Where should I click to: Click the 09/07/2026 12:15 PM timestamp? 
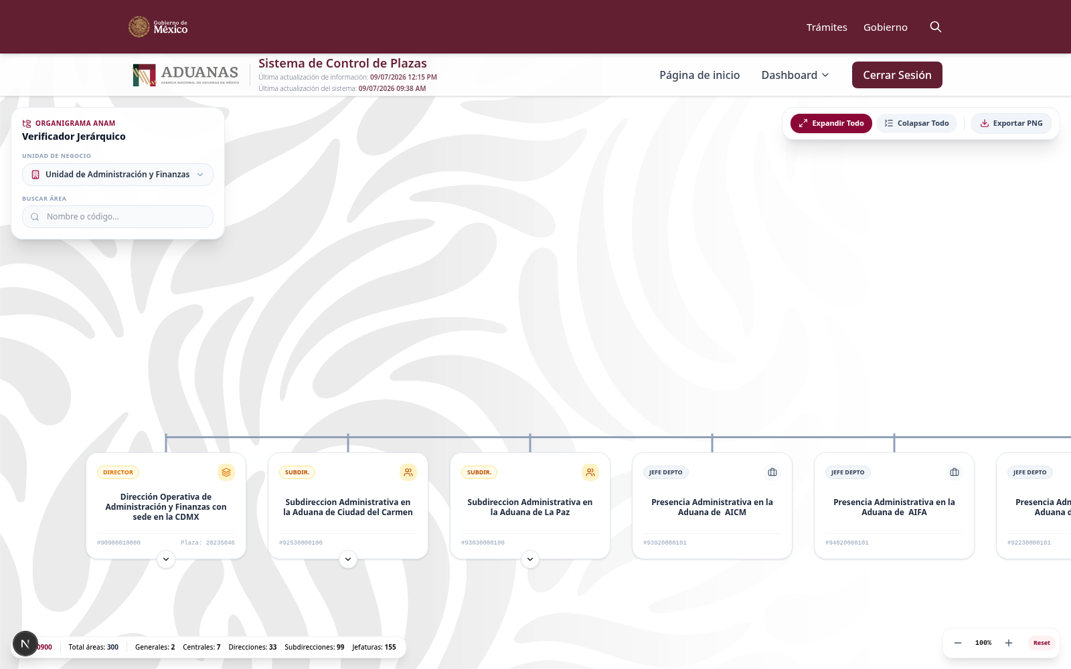pos(404,77)
